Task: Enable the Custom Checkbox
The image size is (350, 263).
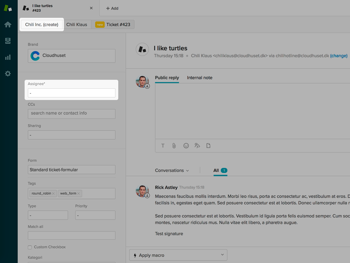Action: click(30, 247)
